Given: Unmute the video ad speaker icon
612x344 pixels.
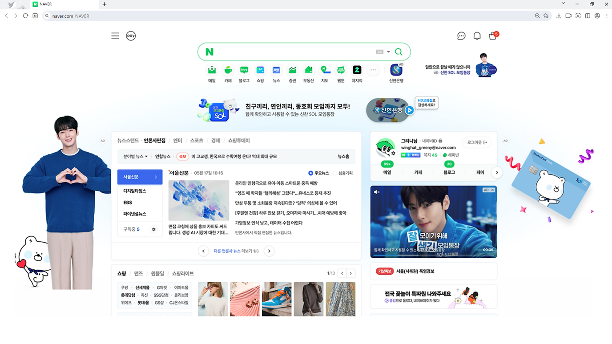Looking at the screenshot, I should [377, 192].
